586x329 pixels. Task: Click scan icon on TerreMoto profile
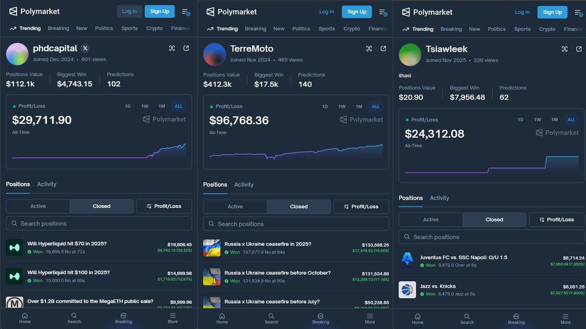coord(369,48)
